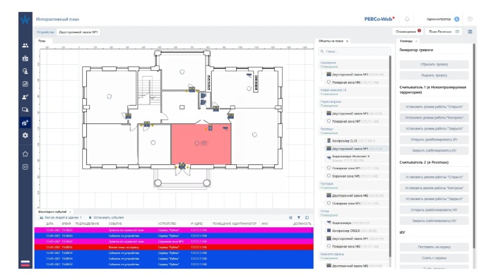This screenshot has width=489, height=280.
Task: Select the 'Команды' panel tab
Action: (x=406, y=41)
